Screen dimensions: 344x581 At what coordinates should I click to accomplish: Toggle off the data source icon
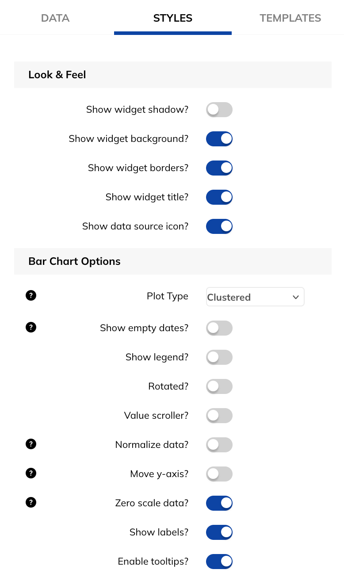pos(219,226)
